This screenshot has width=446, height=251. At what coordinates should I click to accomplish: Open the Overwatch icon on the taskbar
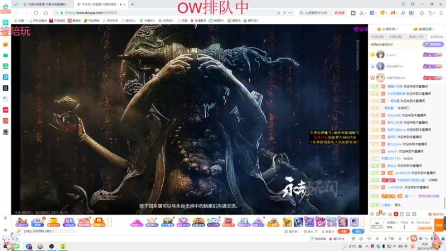coord(40,246)
